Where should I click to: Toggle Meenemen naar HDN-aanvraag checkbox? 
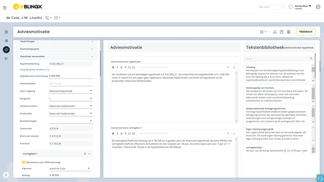[23, 162]
